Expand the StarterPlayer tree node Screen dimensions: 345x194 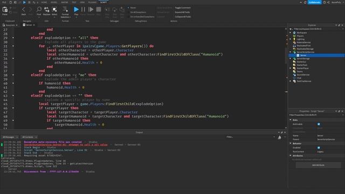click(x=291, y=68)
